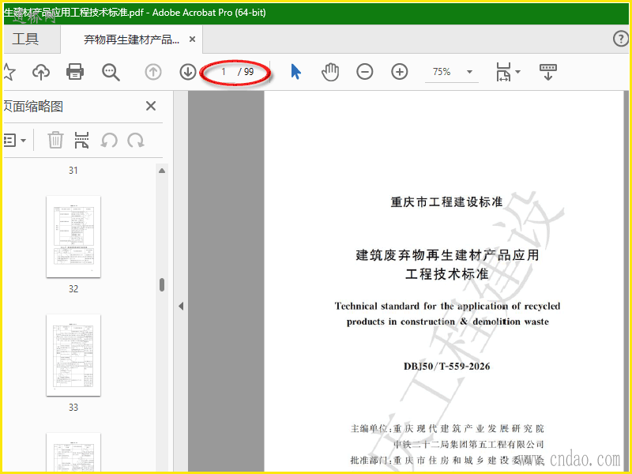
Task: Select the page 32 thumbnail
Action: [x=73, y=236]
